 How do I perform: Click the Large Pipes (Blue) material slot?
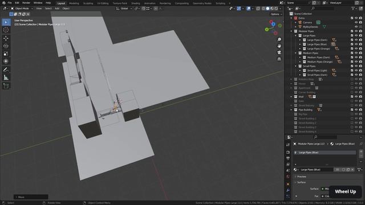325,153
